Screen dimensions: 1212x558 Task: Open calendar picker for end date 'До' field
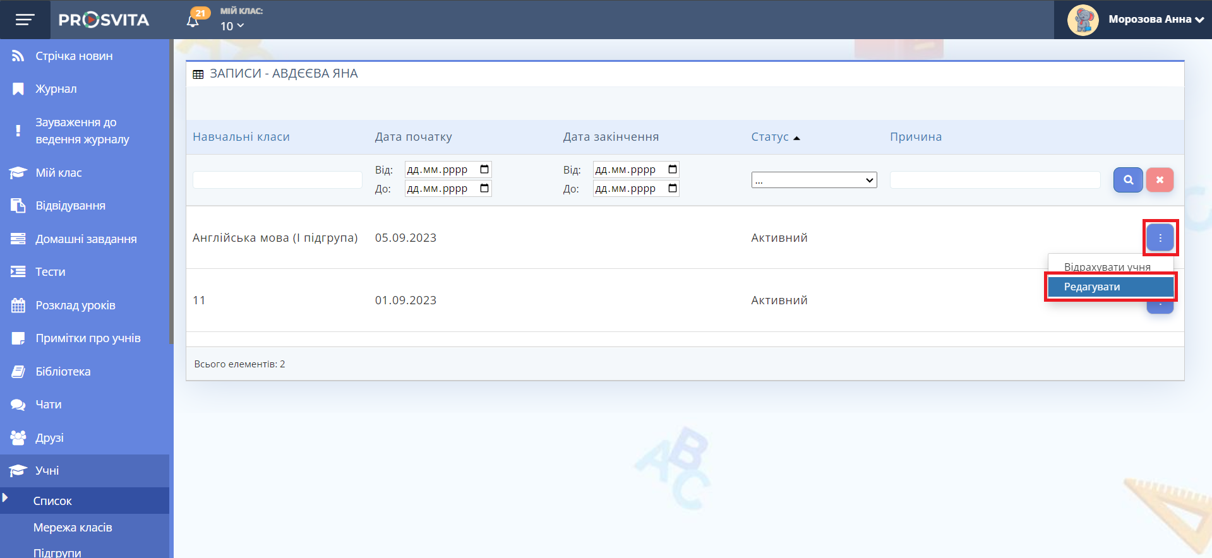click(x=673, y=189)
